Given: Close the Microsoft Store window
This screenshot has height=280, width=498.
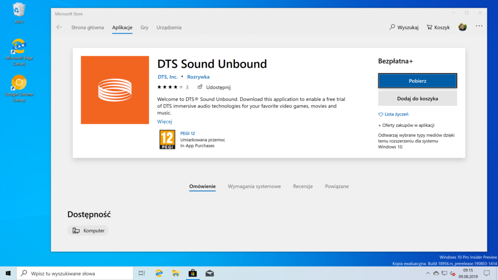Looking at the screenshot, I should click(x=480, y=13).
